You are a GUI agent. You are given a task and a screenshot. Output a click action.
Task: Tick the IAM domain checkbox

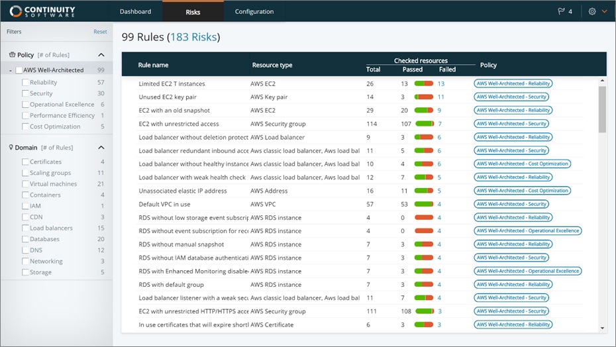tap(25, 206)
